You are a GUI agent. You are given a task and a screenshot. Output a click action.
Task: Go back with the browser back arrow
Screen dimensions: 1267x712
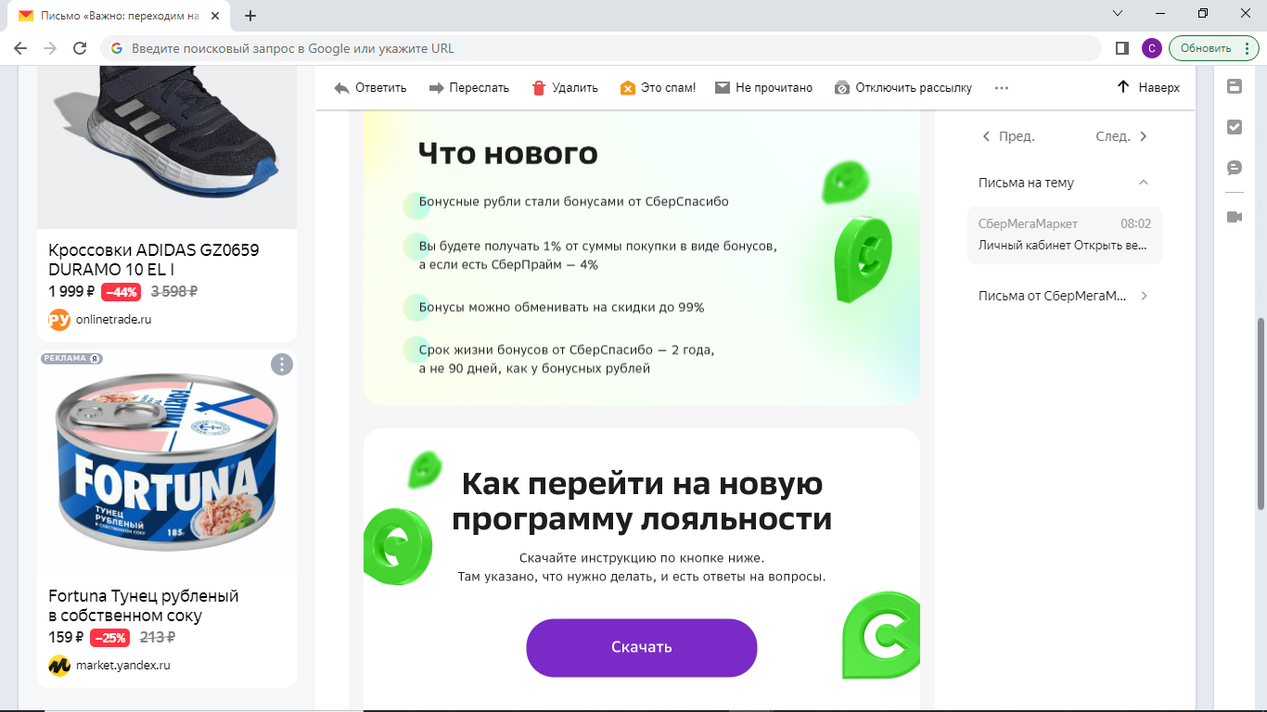pyautogui.click(x=20, y=48)
